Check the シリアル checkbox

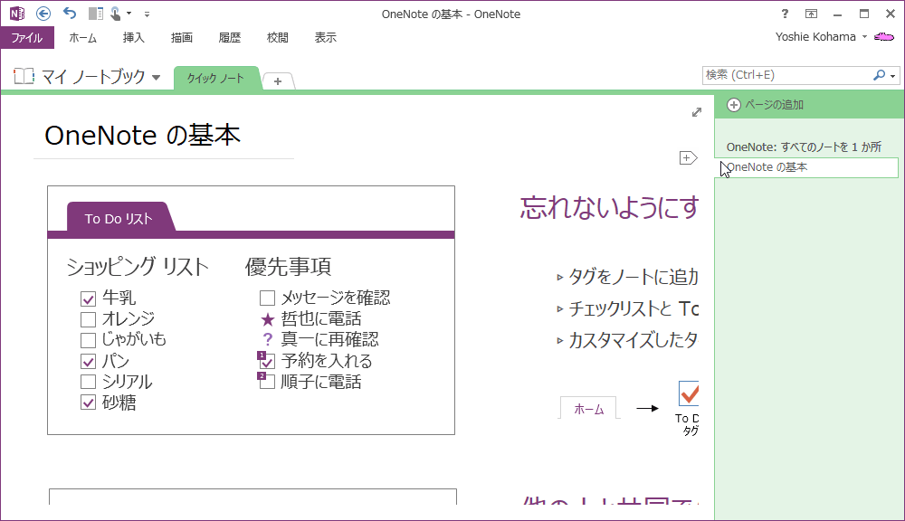coord(89,382)
